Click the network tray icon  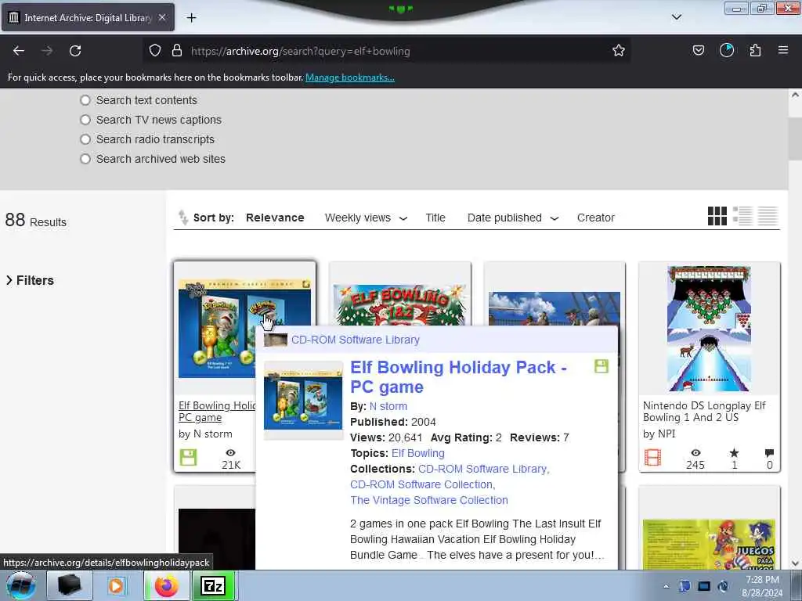click(704, 586)
